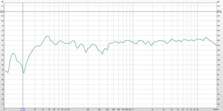
Task: Select the horizontal level cursor line
Action: tap(110, 12)
